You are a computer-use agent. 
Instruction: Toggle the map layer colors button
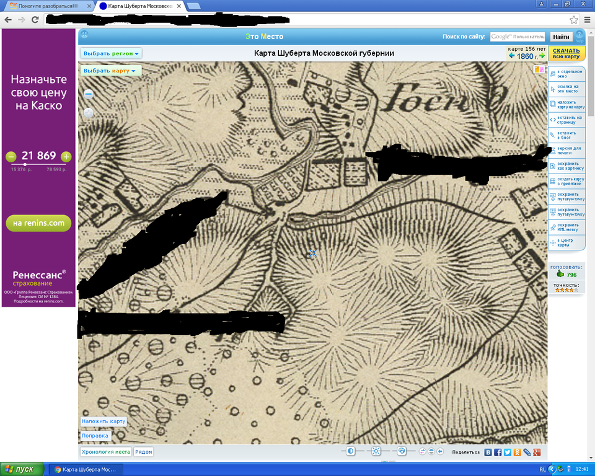tap(539, 70)
